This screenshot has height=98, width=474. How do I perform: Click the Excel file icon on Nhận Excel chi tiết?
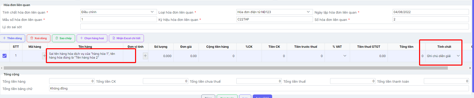click(x=114, y=38)
